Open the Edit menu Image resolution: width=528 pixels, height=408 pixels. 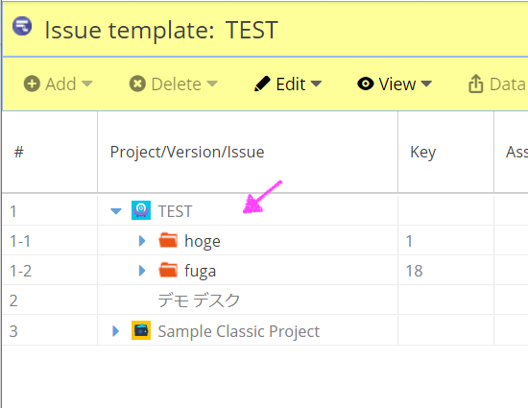coord(288,84)
